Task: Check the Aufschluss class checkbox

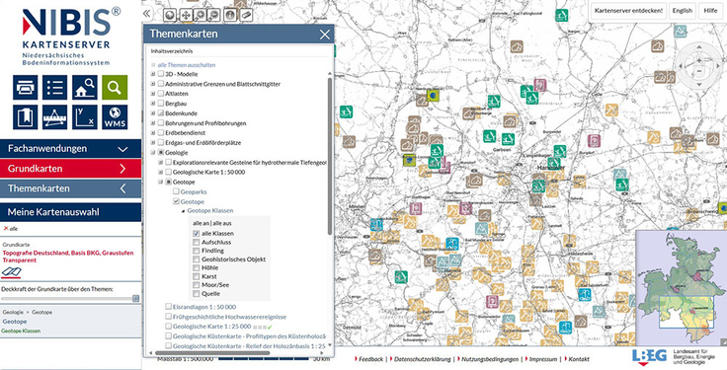Action: (197, 242)
